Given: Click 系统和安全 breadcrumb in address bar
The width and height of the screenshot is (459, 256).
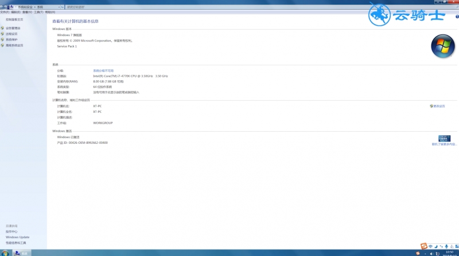Looking at the screenshot, I should (25, 7).
